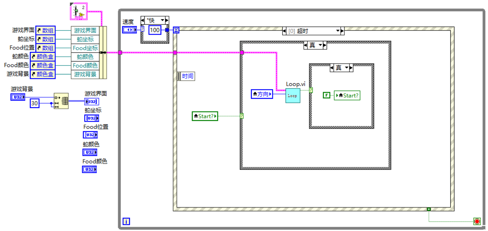Open the [0] 超时 event case dropdown

[x=337, y=31]
